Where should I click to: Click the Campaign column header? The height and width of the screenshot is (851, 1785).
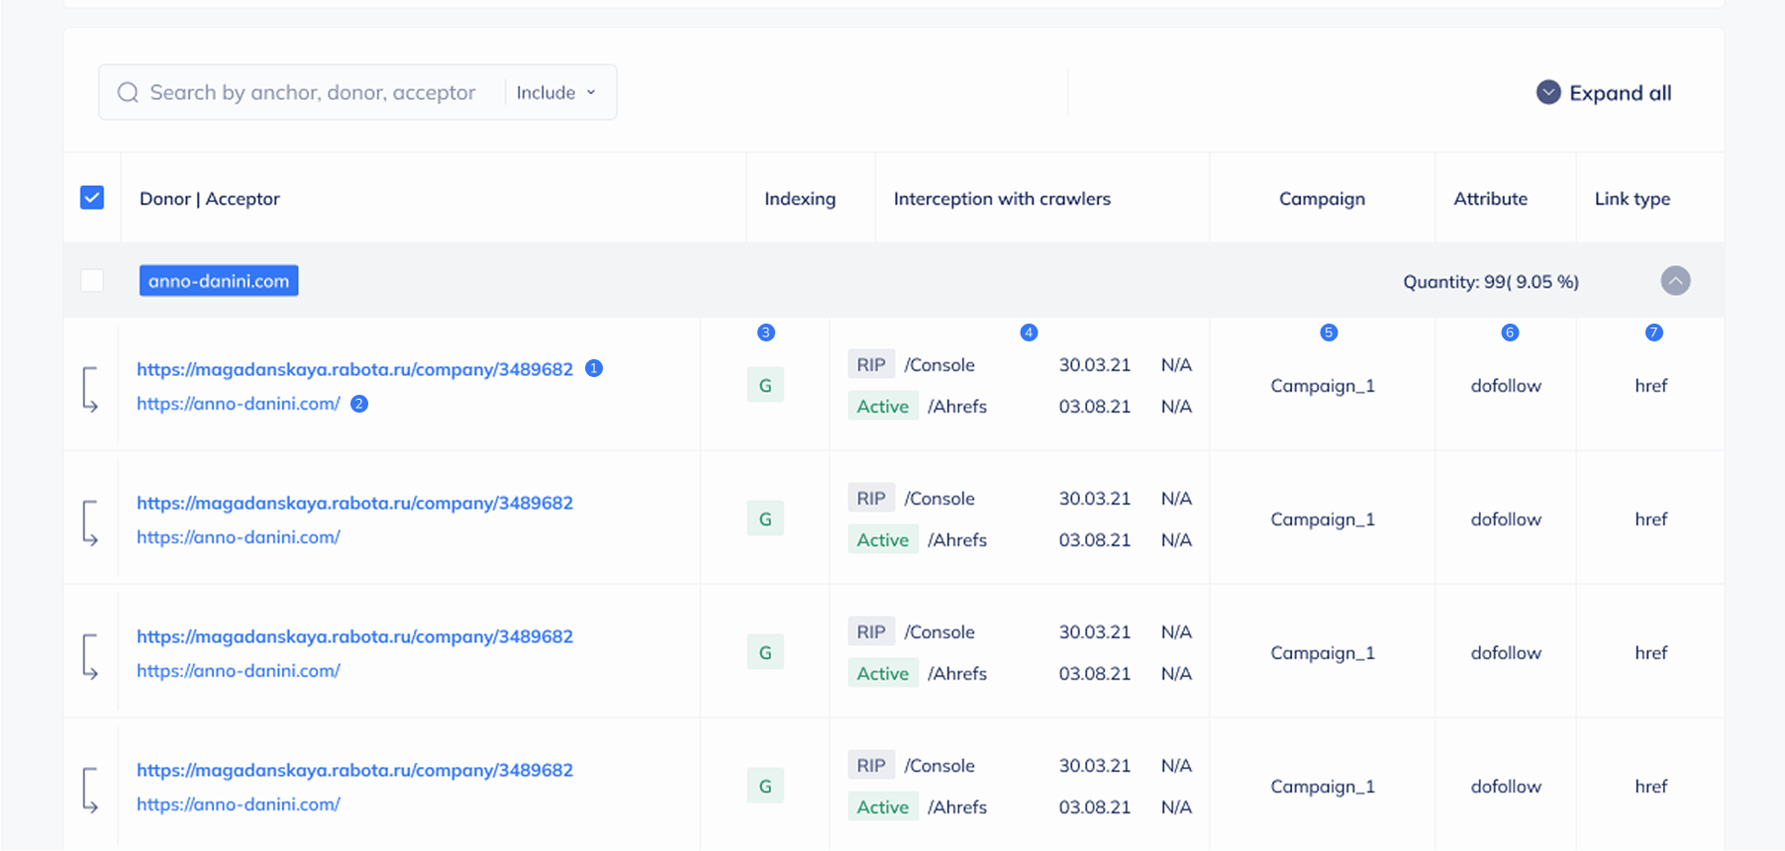click(x=1322, y=199)
